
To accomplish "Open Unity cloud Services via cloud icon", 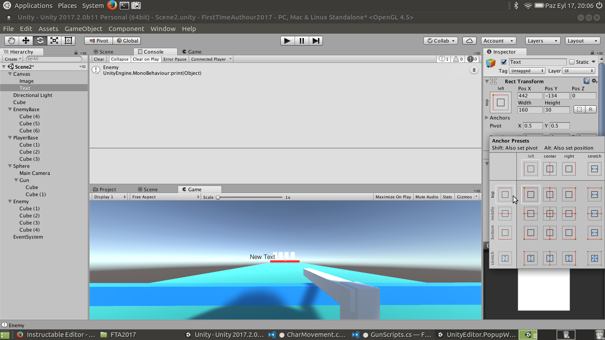I will [469, 41].
